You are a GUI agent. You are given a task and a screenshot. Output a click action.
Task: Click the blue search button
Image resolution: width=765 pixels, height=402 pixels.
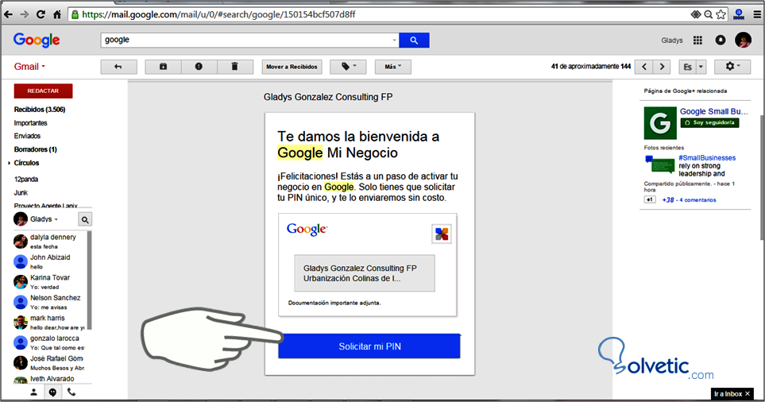click(414, 40)
